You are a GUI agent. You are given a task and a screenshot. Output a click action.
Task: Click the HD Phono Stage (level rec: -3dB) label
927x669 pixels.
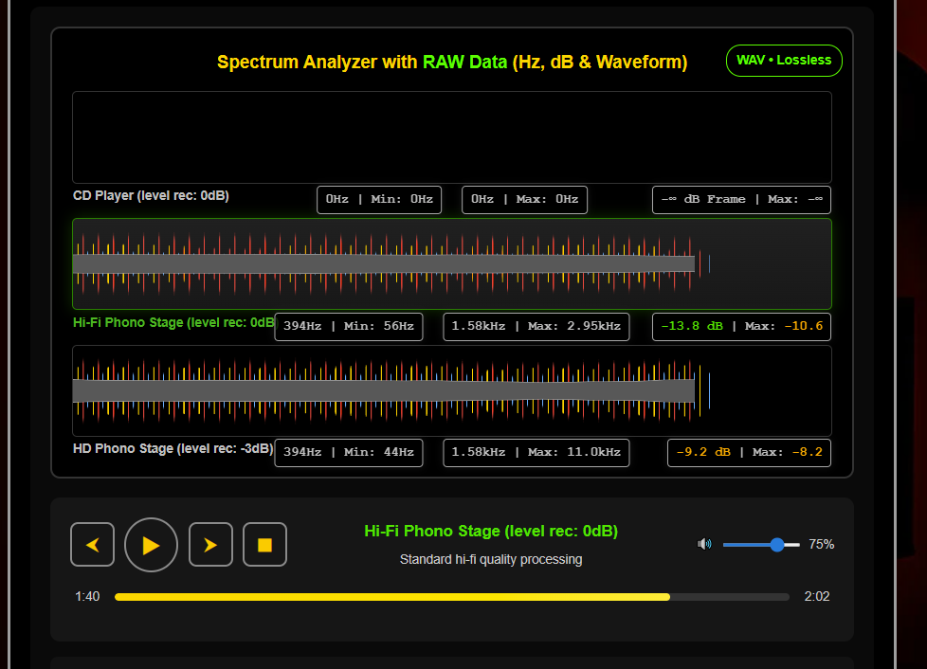click(173, 448)
